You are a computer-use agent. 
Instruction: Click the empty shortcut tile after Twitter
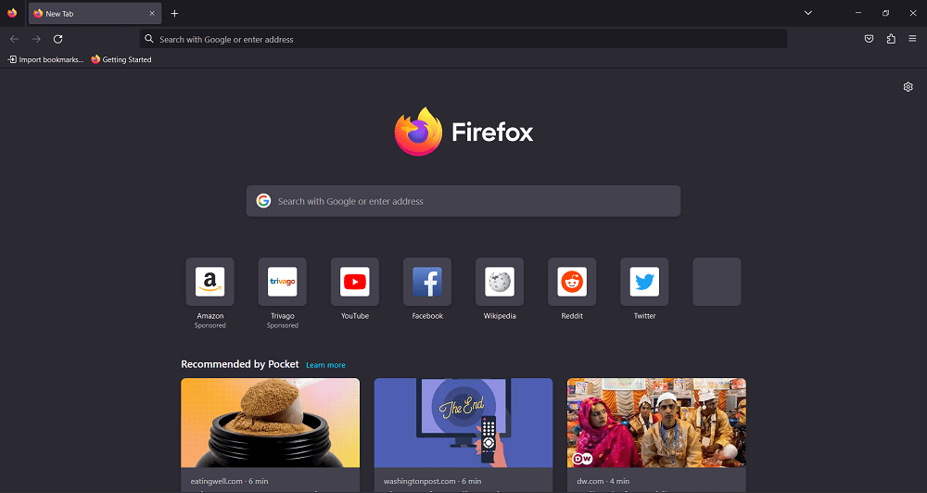pyautogui.click(x=717, y=282)
